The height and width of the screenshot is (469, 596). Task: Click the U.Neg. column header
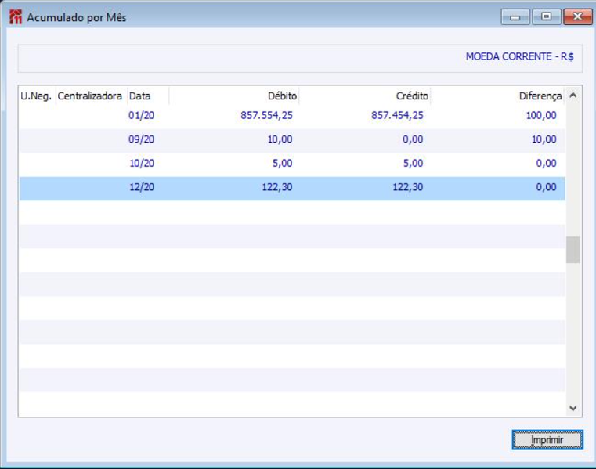pyautogui.click(x=38, y=96)
